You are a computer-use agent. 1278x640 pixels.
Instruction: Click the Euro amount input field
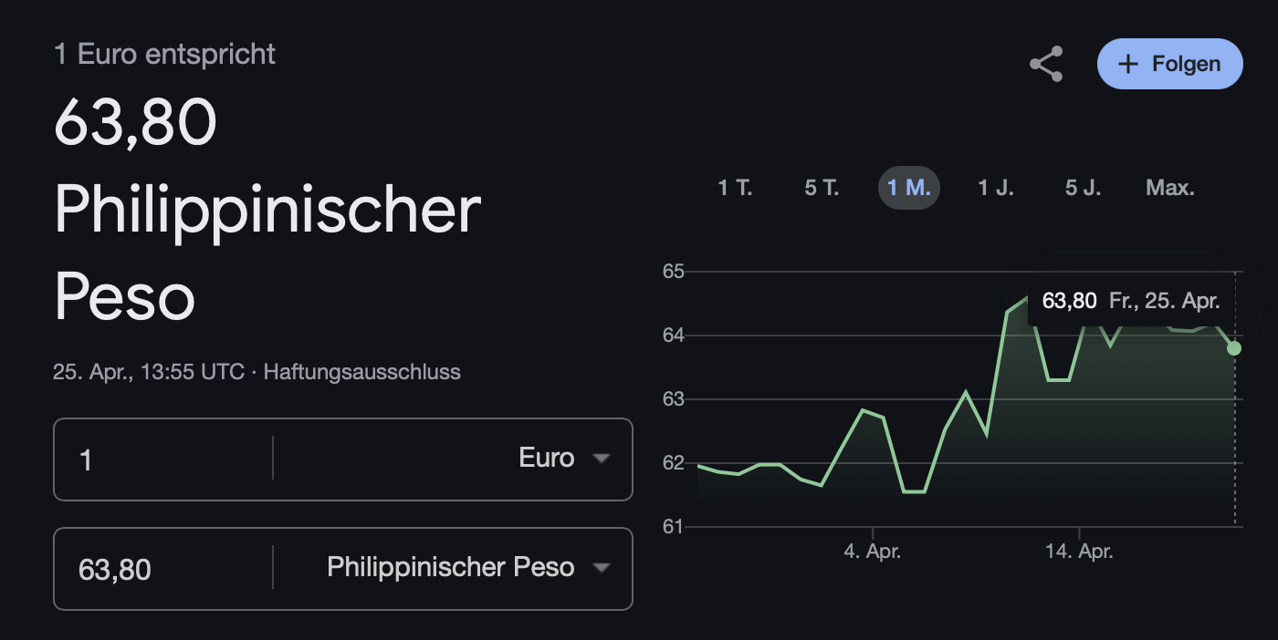click(x=164, y=459)
